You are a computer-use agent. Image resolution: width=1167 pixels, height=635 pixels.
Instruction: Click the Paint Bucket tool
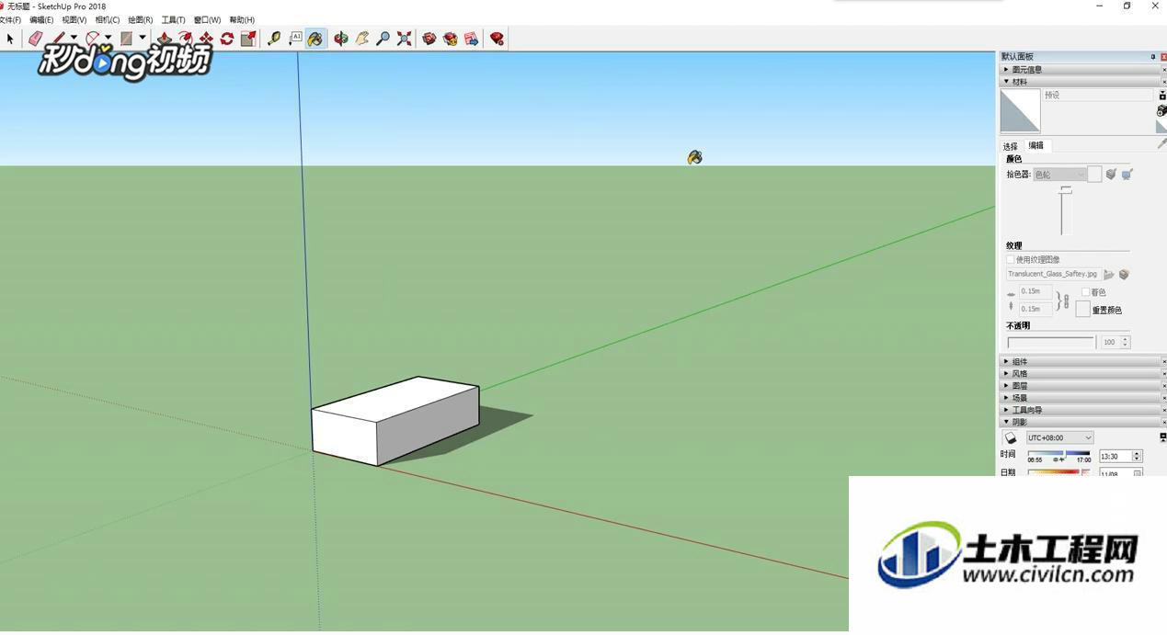click(x=315, y=39)
